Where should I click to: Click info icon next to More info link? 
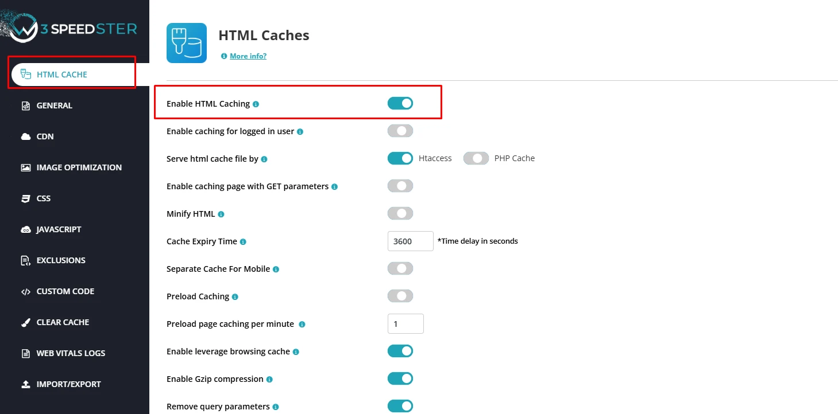coord(224,56)
